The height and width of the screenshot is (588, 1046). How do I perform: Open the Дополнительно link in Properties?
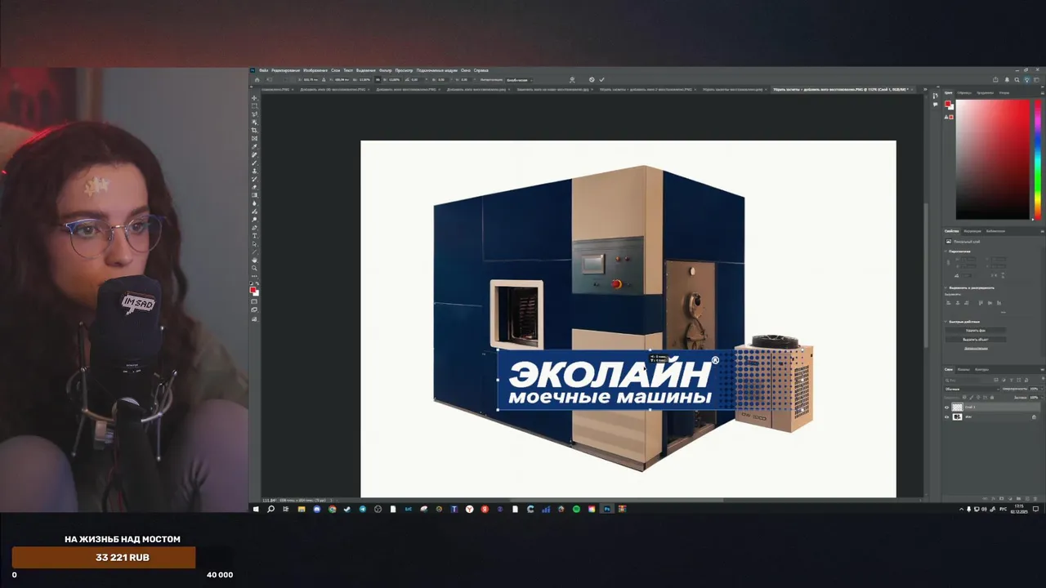[976, 348]
